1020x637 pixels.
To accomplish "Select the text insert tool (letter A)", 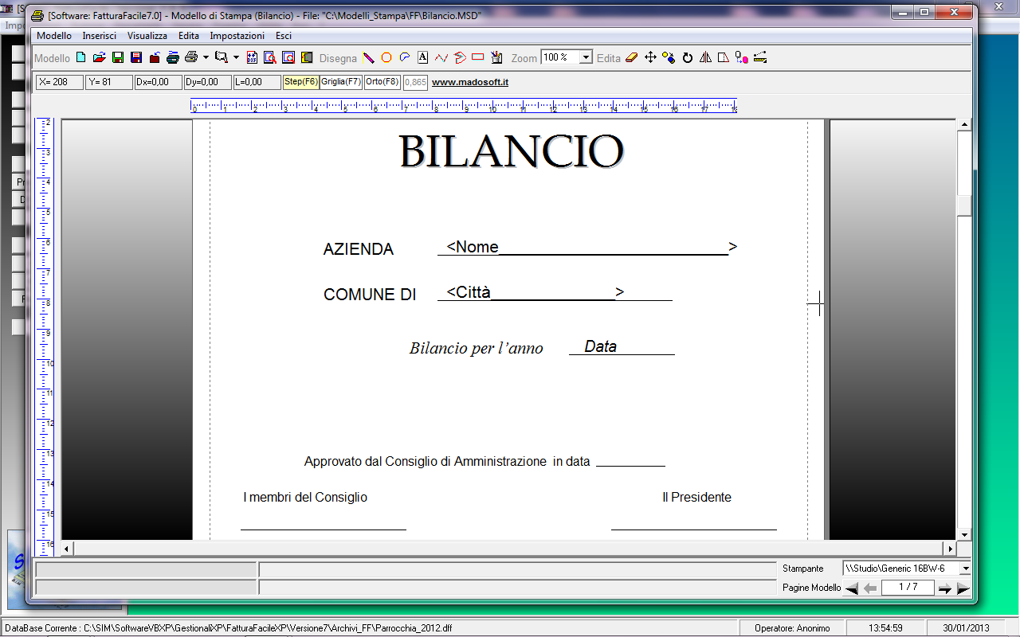I will coord(422,57).
